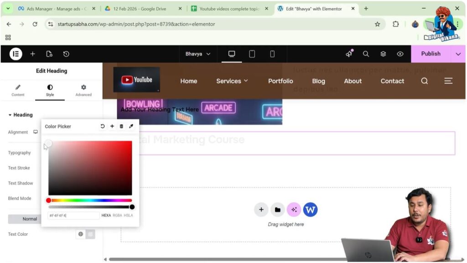
Task: Open browser extensions puzzle icon
Action: tap(395, 24)
